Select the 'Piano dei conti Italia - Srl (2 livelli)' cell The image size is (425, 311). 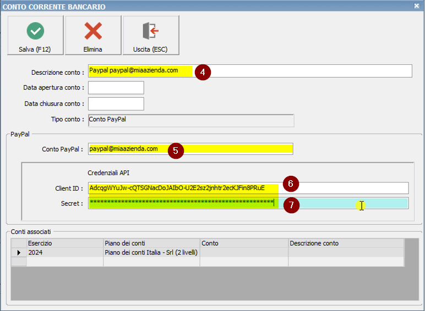[x=152, y=253]
